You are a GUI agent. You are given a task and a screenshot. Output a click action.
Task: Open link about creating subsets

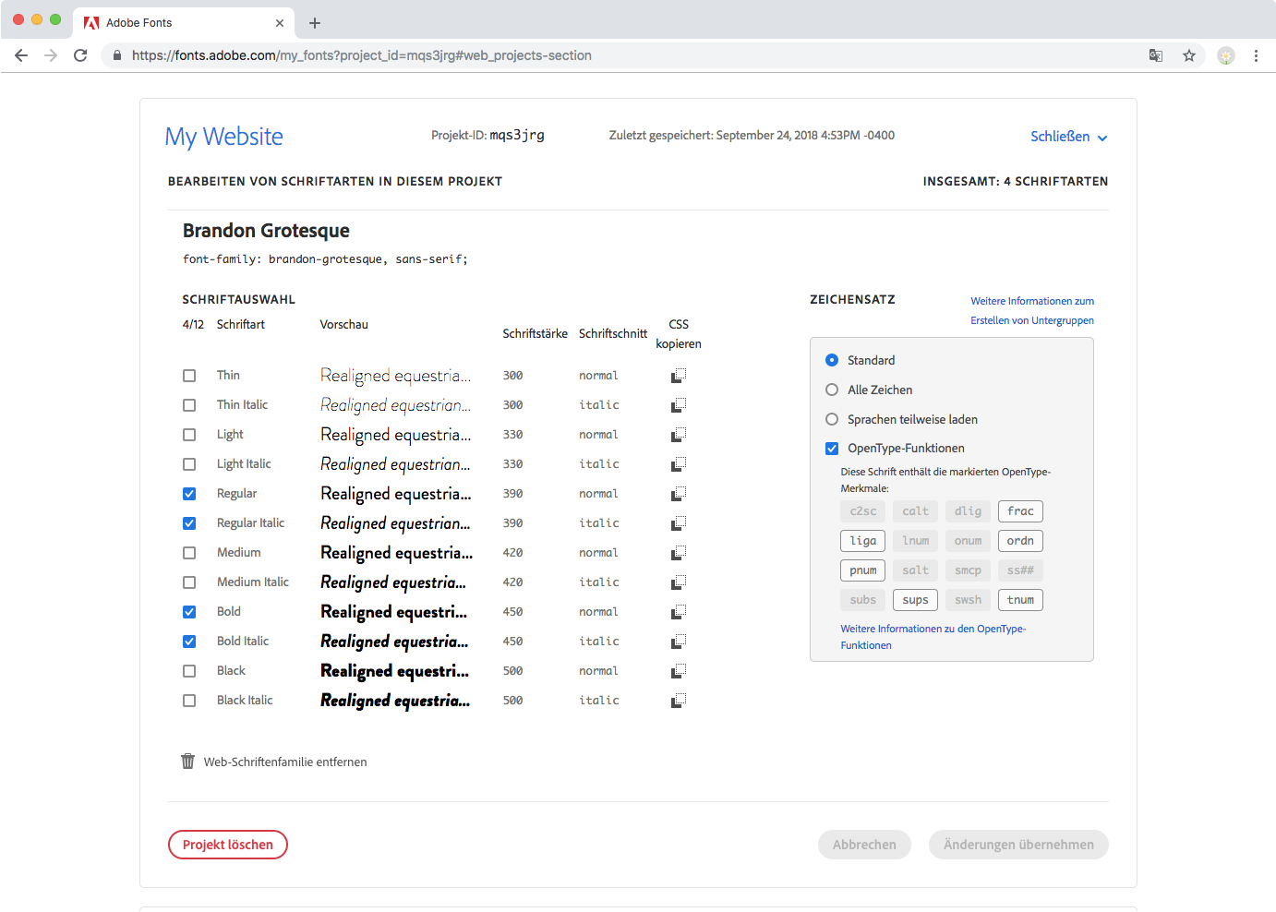pos(1032,311)
